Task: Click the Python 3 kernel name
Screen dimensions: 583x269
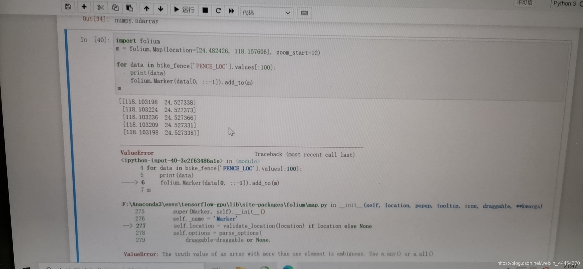Action: click(x=564, y=4)
